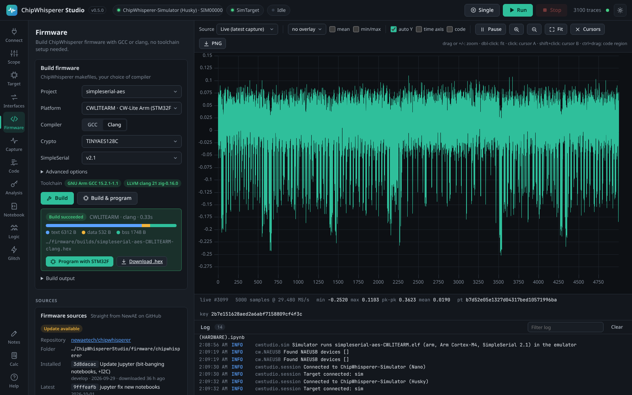Open the Firmware sidebar page
Viewport: 632px width, 395px height.
14,122
